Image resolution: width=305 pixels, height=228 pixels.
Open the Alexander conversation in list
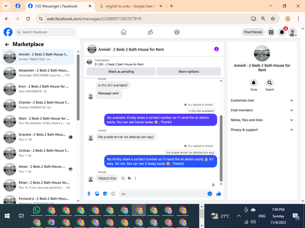tap(38, 73)
